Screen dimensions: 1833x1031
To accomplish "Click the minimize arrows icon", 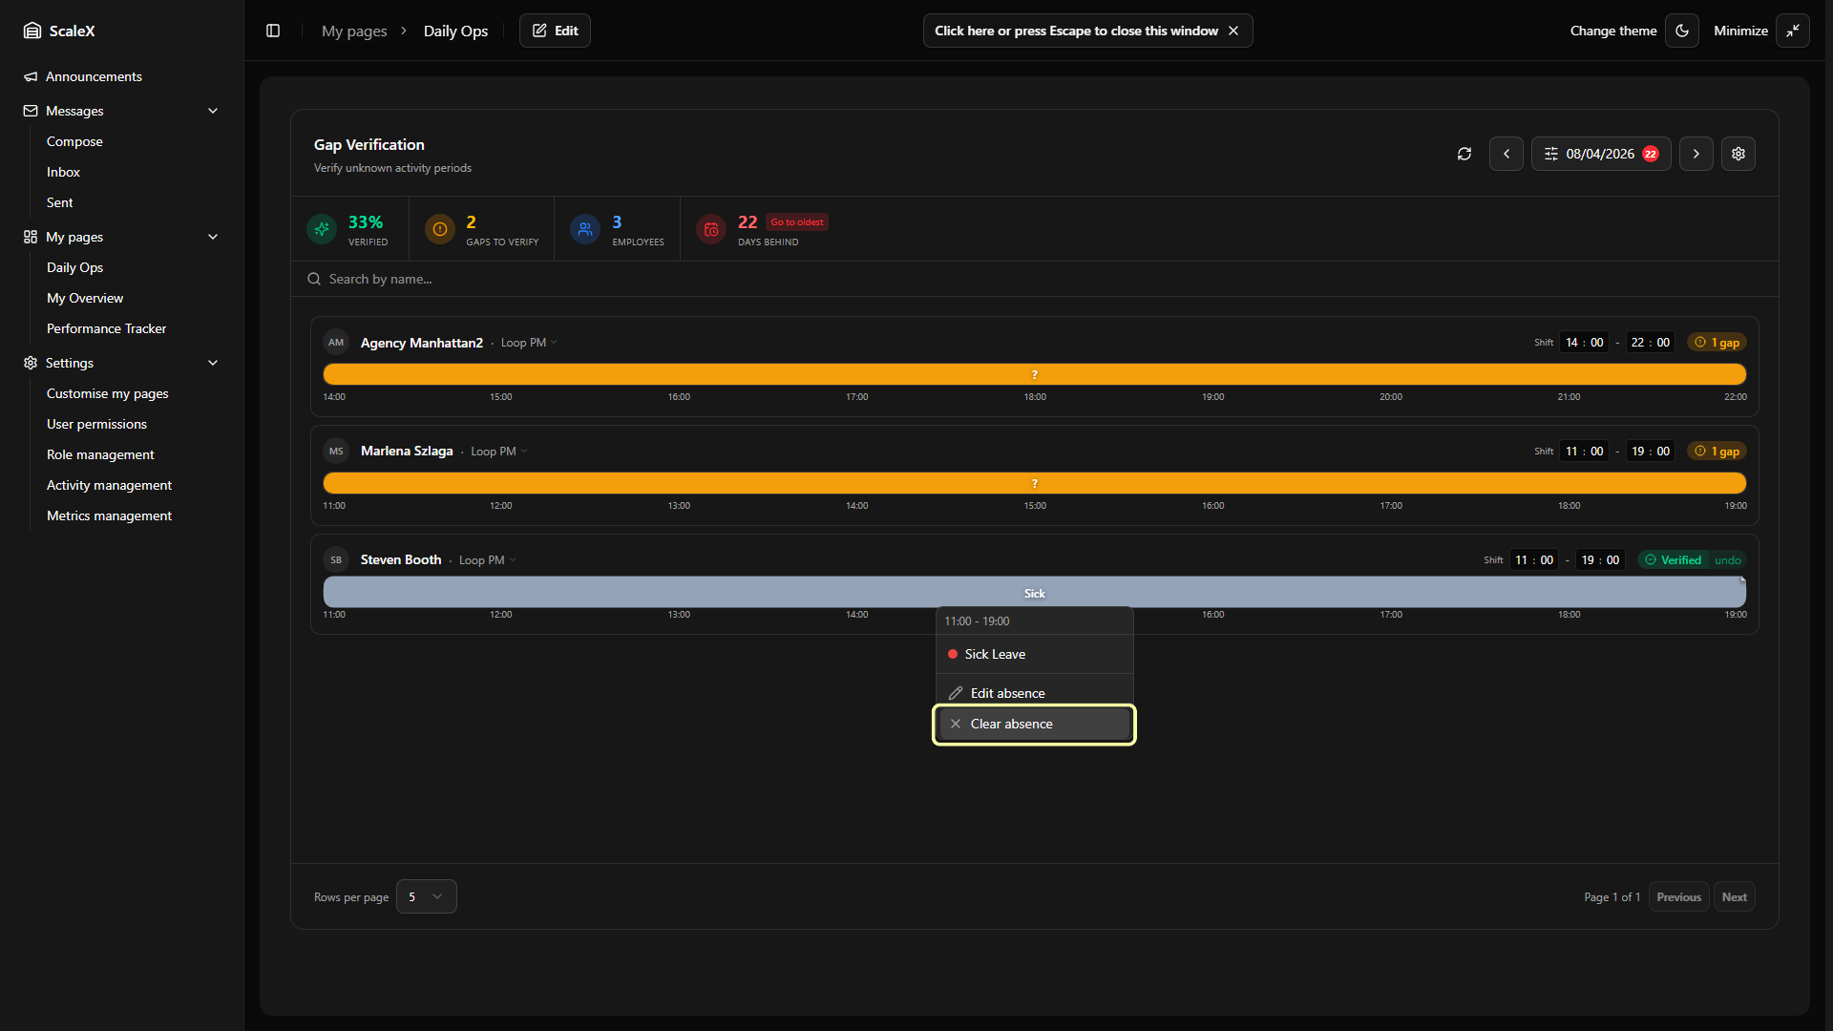I will coord(1792,31).
